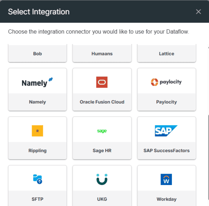Screen dimensions: 209x206
Task: Pick the Workday label
Action: point(167,199)
